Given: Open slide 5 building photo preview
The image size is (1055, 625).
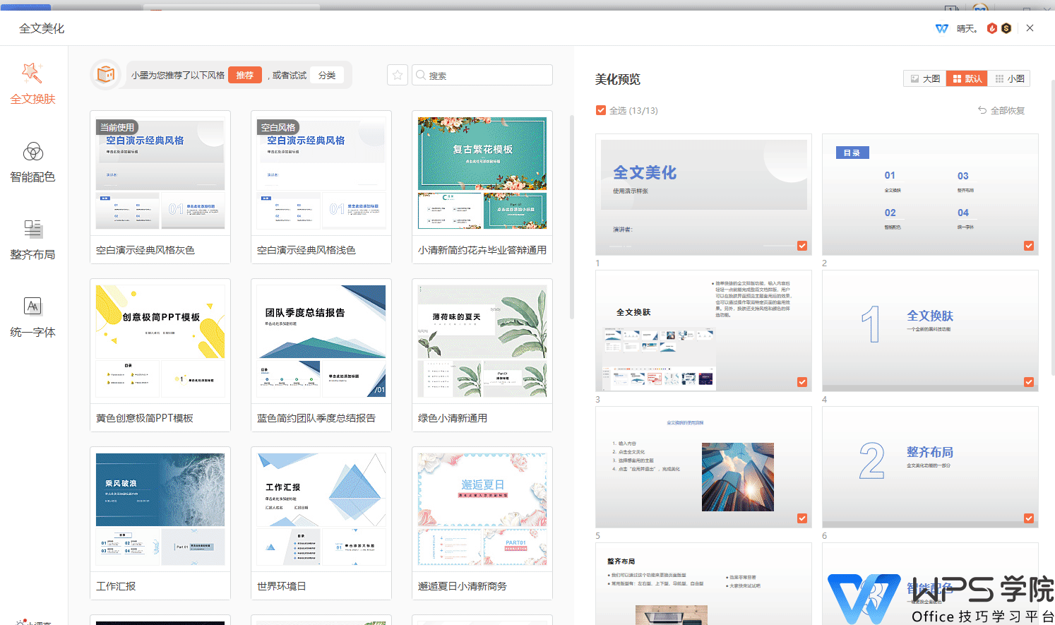Looking at the screenshot, I should [x=703, y=467].
